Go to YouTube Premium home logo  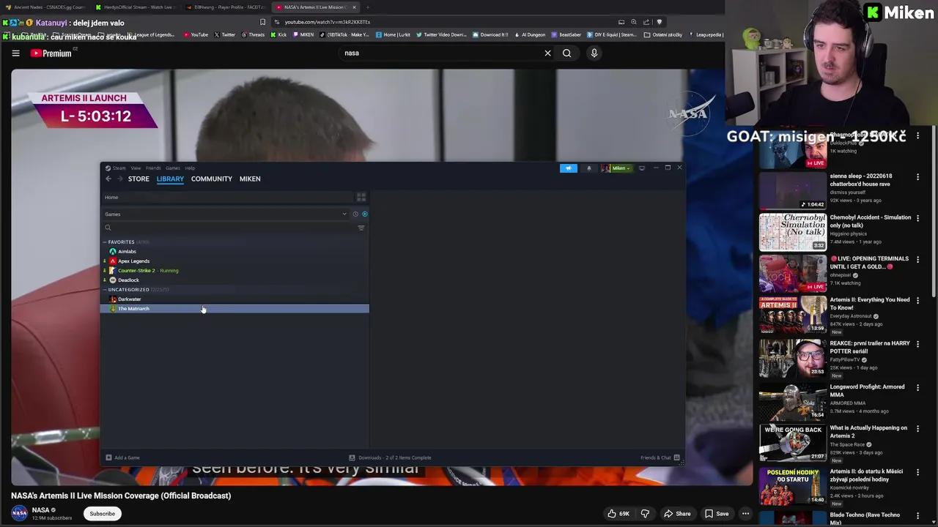tap(51, 53)
